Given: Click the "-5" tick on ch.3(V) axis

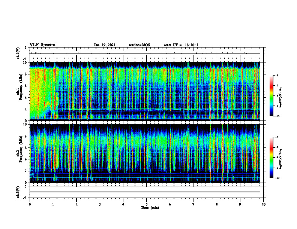Looking at the screenshot, I should (x=25, y=198).
